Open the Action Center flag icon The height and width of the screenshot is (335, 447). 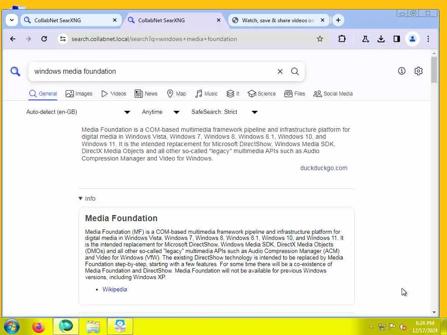tap(392, 327)
